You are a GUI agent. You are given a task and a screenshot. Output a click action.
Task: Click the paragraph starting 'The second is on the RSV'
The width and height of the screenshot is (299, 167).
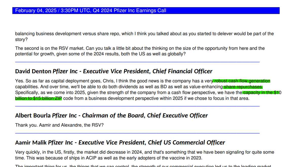click(x=140, y=51)
